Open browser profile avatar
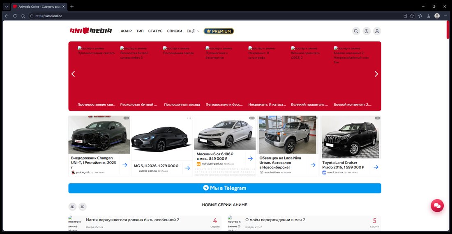 (x=437, y=16)
